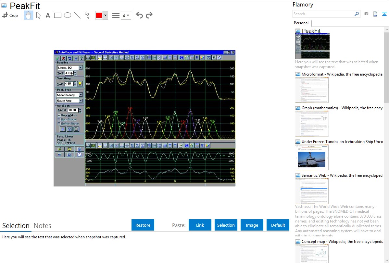Select the Crop tool

[x=10, y=15]
